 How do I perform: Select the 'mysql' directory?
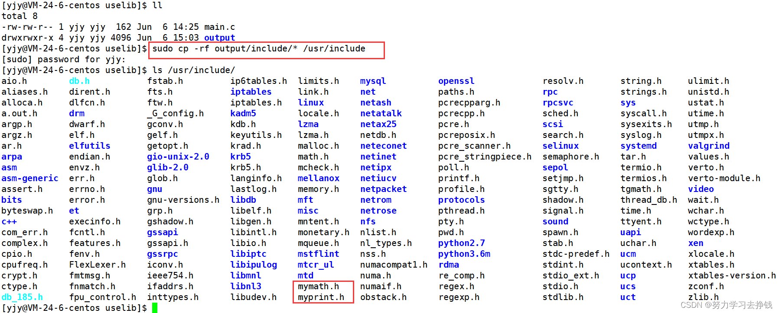tap(373, 81)
